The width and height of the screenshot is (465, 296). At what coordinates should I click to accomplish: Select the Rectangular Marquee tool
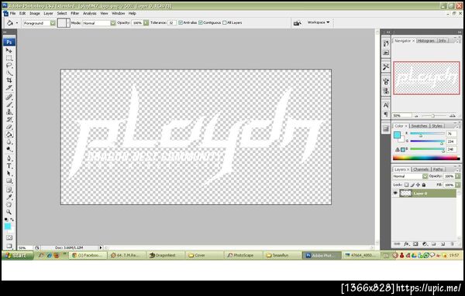tap(9, 58)
